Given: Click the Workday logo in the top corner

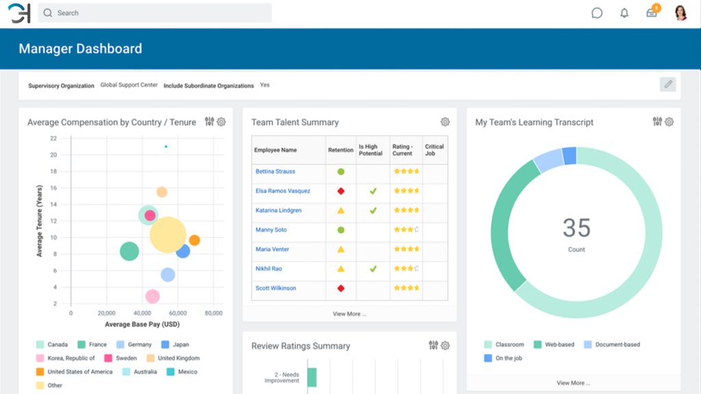Looking at the screenshot, I should click(19, 12).
